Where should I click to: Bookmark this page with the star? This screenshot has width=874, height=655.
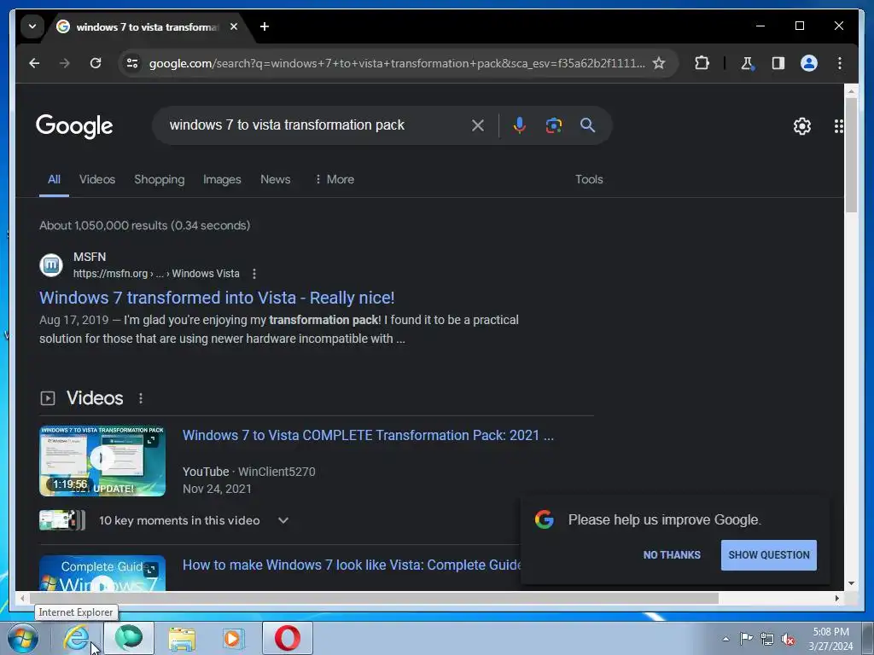(659, 63)
